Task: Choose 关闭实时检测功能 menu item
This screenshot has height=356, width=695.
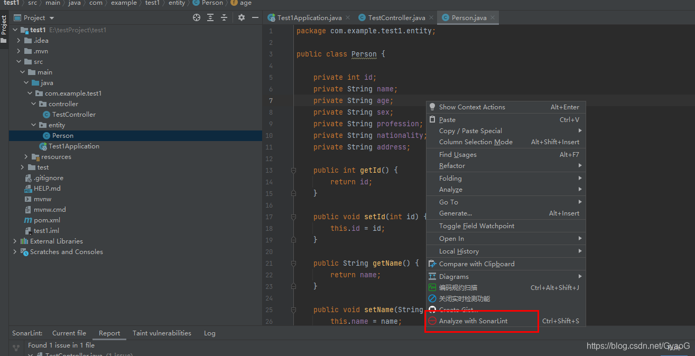Action: coord(506,299)
